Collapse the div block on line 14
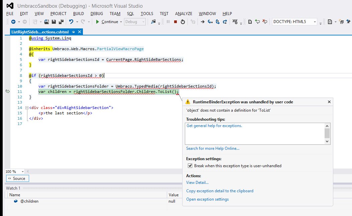The width and height of the screenshot is (352, 216). pyautogui.click(x=27, y=108)
